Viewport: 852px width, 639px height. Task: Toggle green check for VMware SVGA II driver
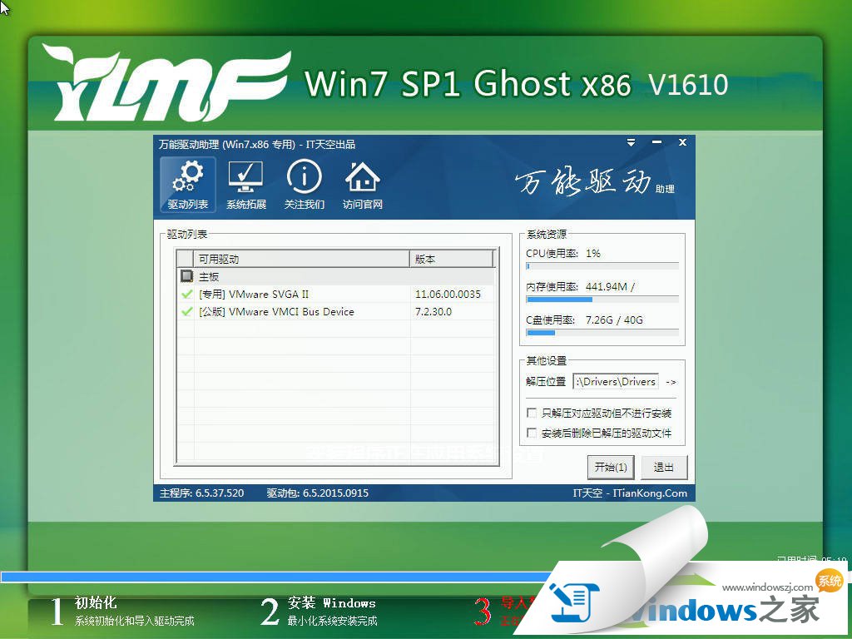pos(187,294)
